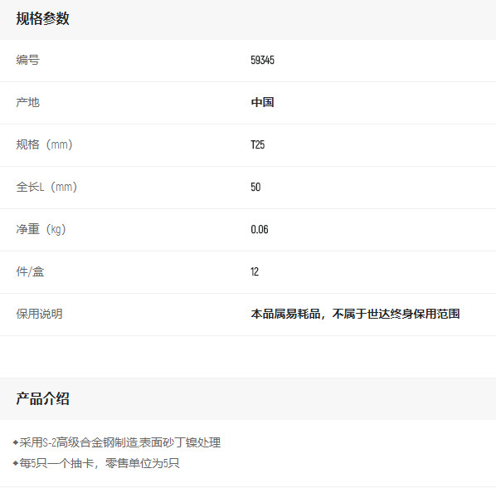This screenshot has height=493, width=496.
Task: Select the origin value 中国
Action: [x=262, y=102]
